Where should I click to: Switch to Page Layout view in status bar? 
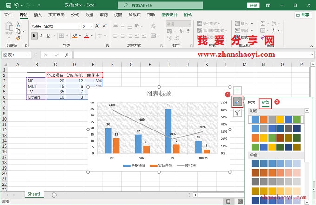tap(240, 201)
